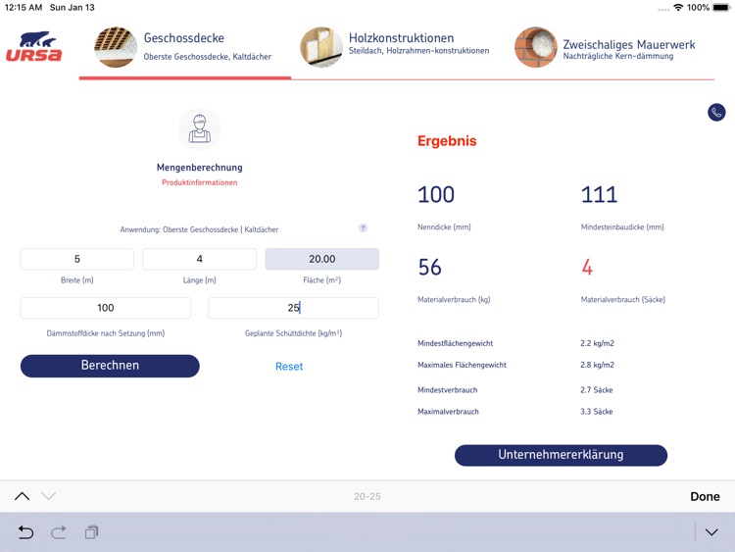Tap the 3.3 Säcke value
The height and width of the screenshot is (552, 735).
597,411
